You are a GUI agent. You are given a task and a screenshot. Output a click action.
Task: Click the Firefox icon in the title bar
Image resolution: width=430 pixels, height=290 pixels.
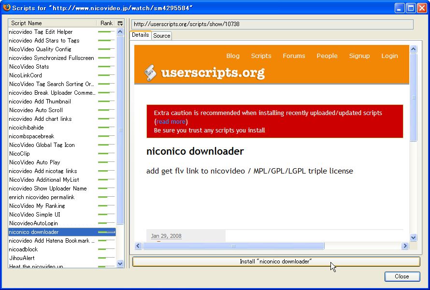(6, 7)
